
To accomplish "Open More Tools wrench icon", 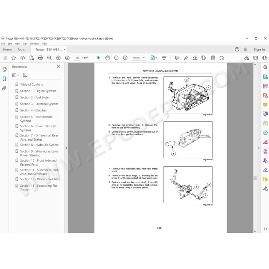I will click(x=265, y=189).
